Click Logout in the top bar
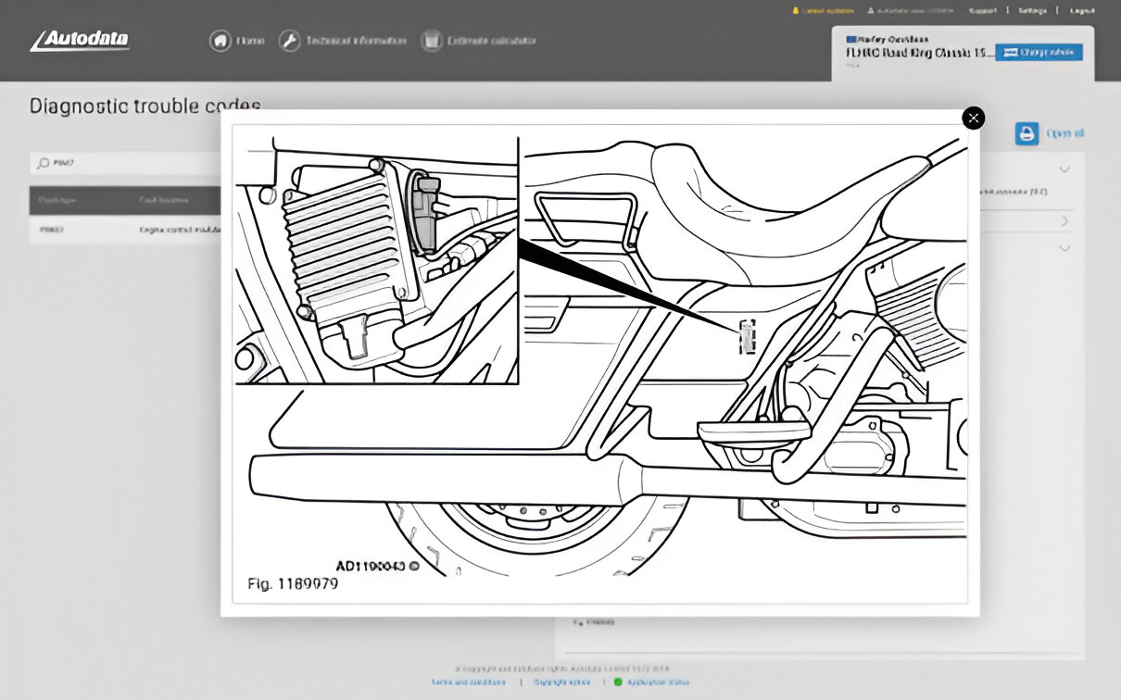The width and height of the screenshot is (1121, 700). coord(1082,10)
